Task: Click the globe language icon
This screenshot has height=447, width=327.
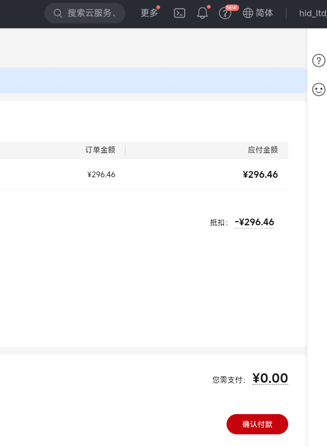Action: (247, 13)
